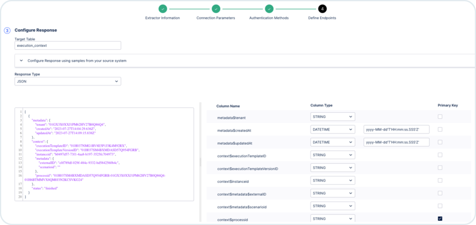Viewport: 476px width, 225px height.
Task: Return to Authentication Methods step circle
Action: (x=270, y=9)
